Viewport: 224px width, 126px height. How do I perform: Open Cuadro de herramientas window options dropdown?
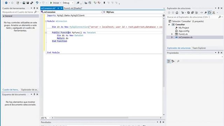[31, 8]
